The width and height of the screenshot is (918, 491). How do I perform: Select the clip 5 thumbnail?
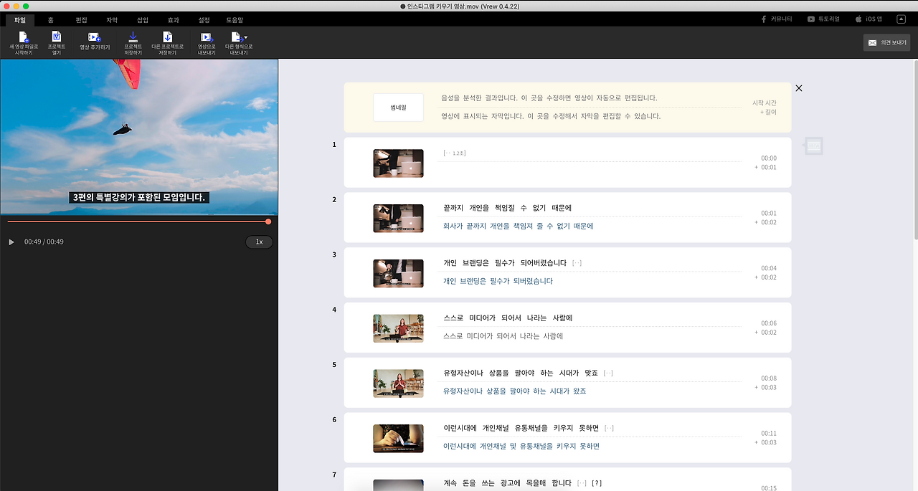point(398,383)
